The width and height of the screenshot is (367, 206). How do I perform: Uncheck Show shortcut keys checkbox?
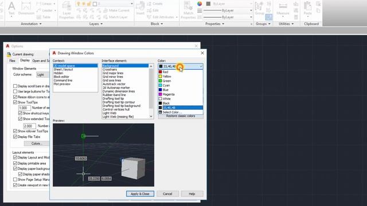tap(21, 113)
